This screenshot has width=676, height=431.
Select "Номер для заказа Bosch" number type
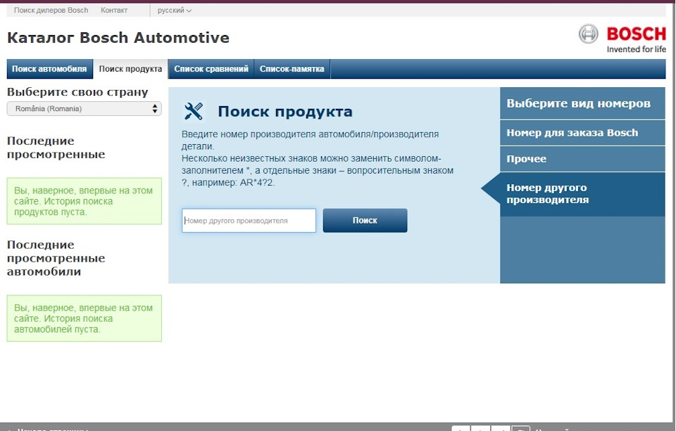pos(582,133)
